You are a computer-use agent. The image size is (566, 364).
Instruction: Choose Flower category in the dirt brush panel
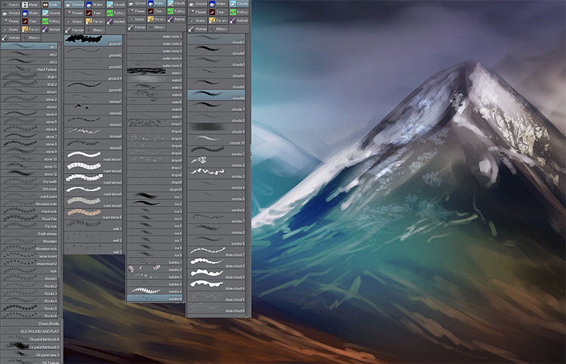[x=10, y=21]
